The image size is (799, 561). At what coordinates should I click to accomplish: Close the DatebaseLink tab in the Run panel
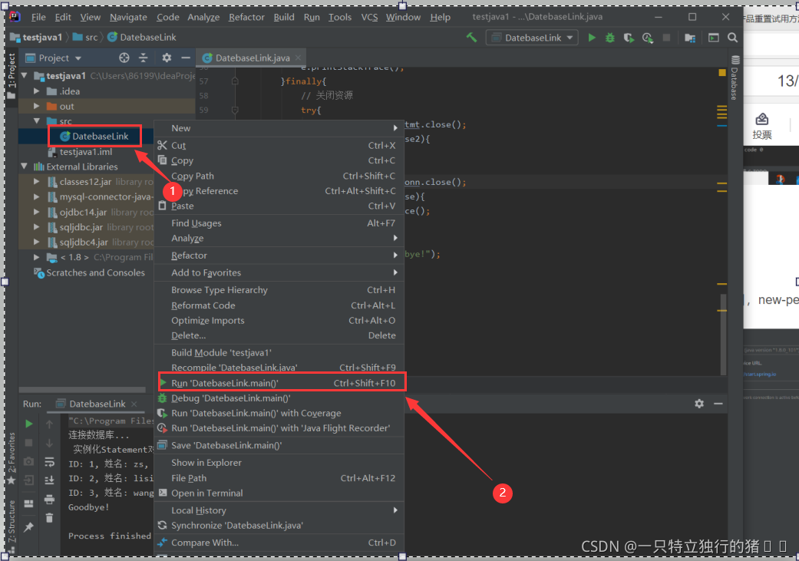coord(134,404)
